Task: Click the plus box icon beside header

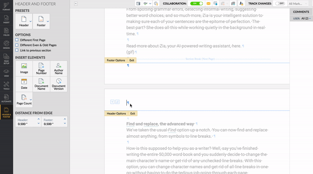Action: (x=112, y=102)
